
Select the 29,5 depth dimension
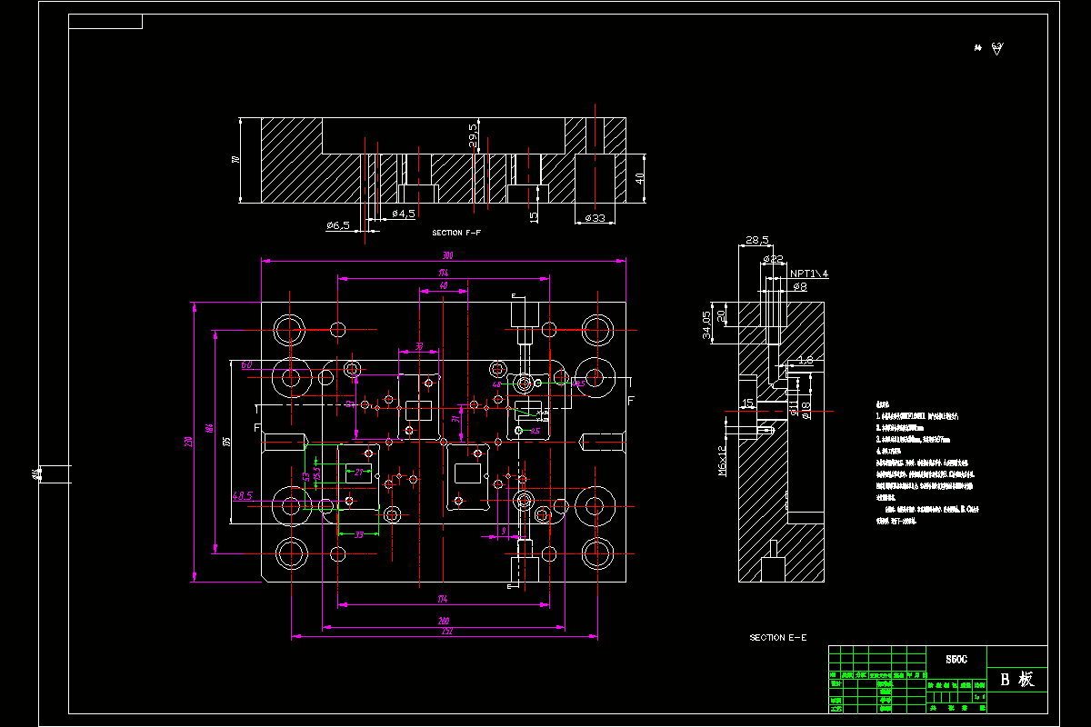(x=473, y=135)
